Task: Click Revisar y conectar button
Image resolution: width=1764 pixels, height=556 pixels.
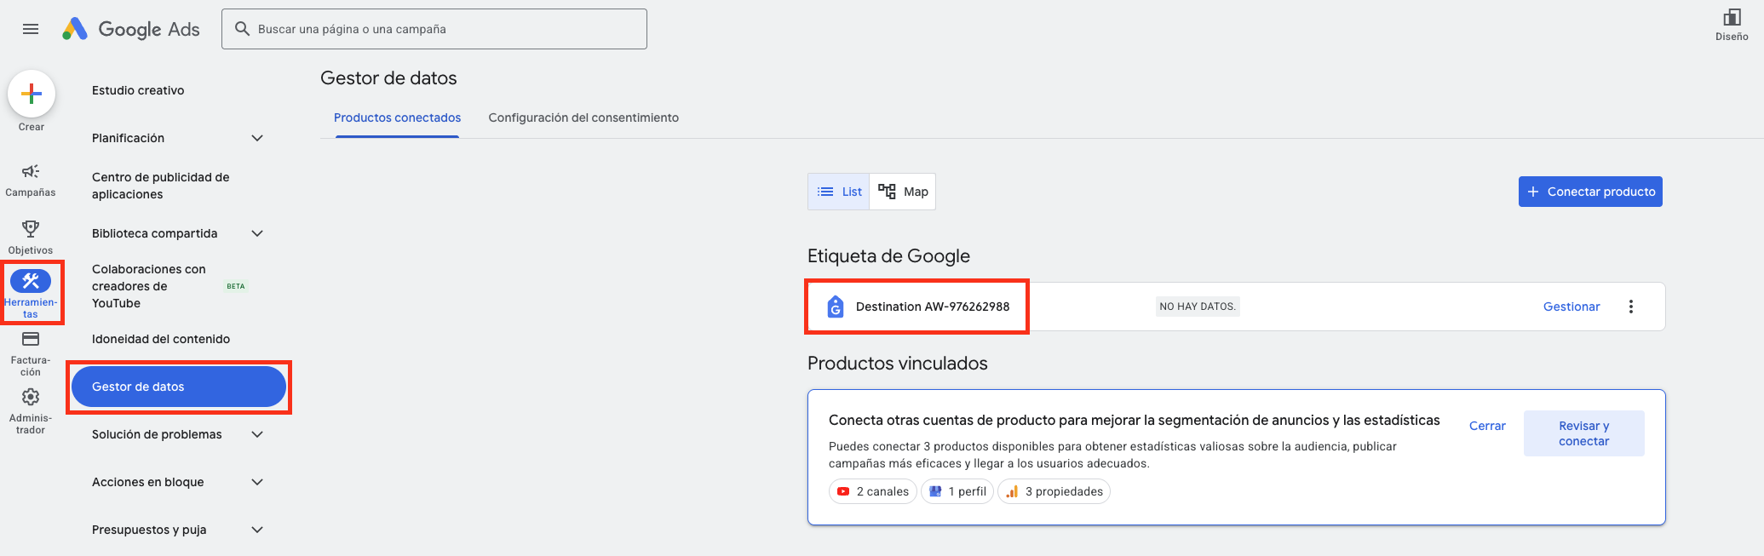Action: [1584, 433]
